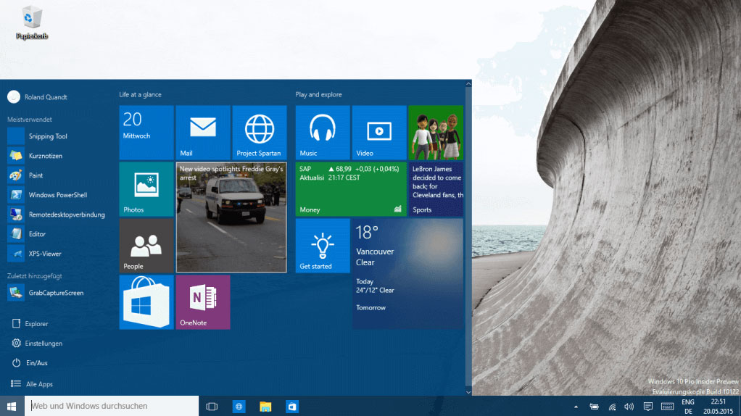Click the Start menu scroll up arrow
Viewport: 741px width, 416px height.
pos(468,83)
